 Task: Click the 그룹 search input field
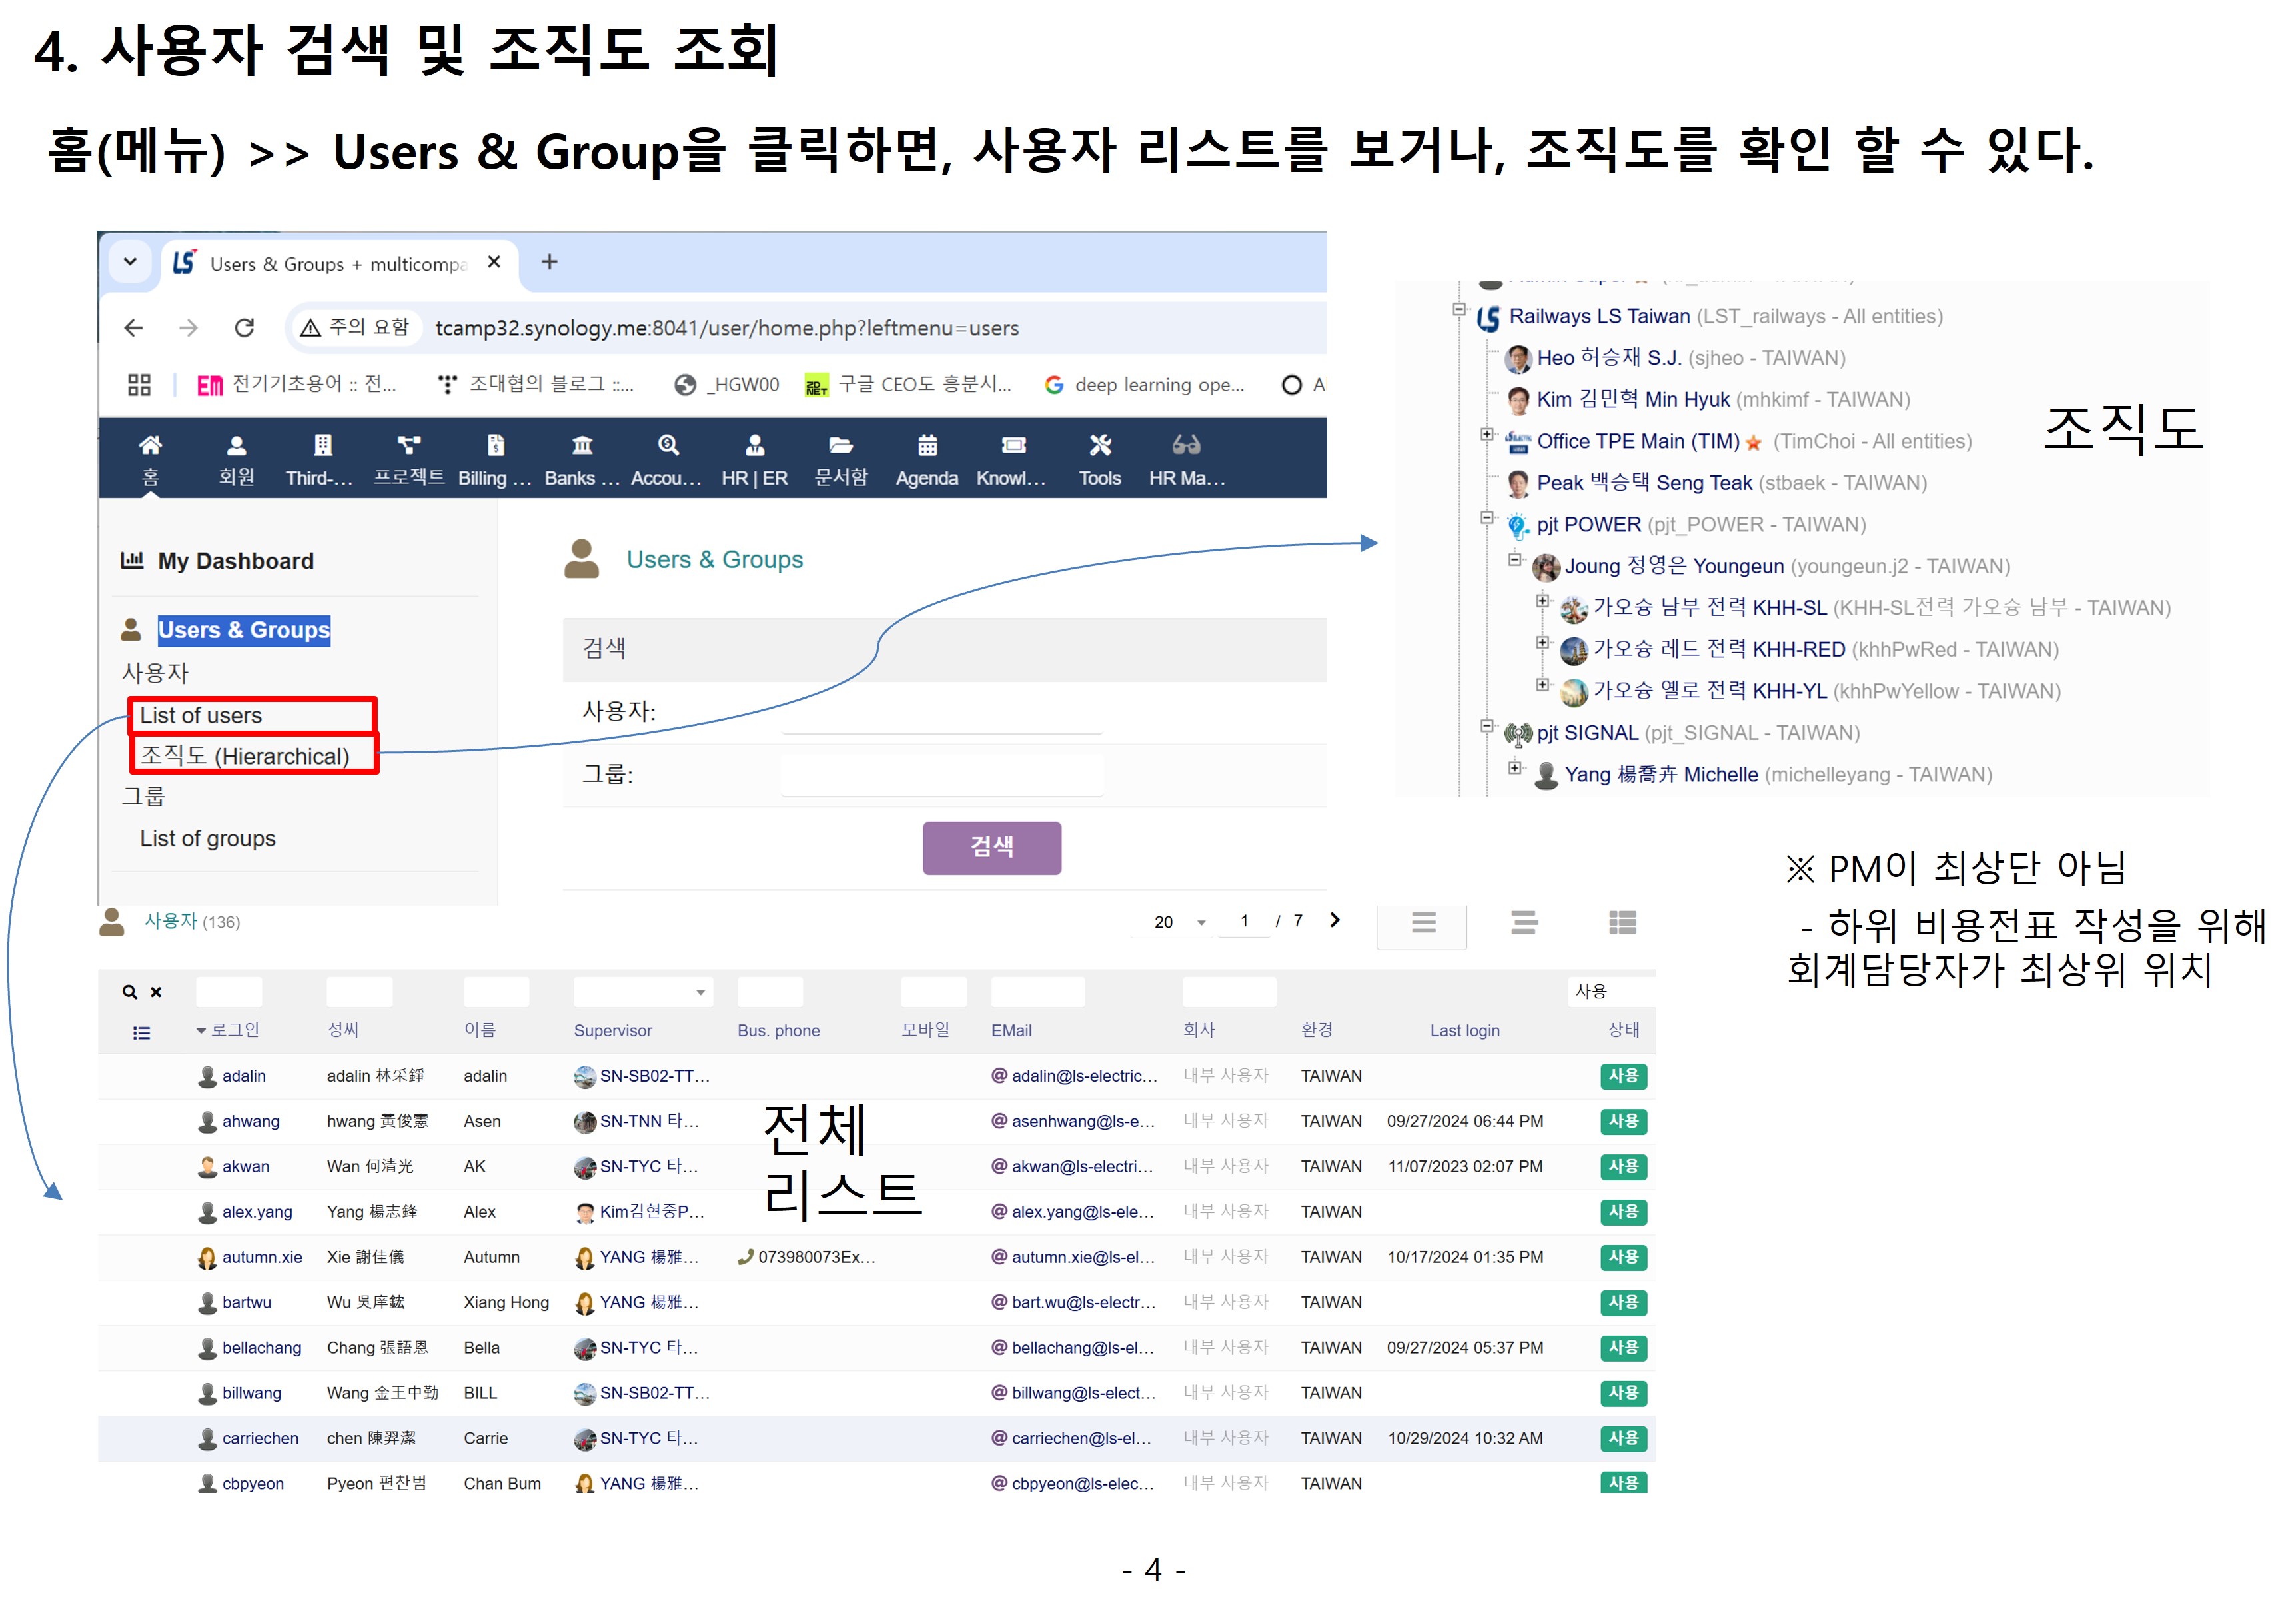coord(941,775)
